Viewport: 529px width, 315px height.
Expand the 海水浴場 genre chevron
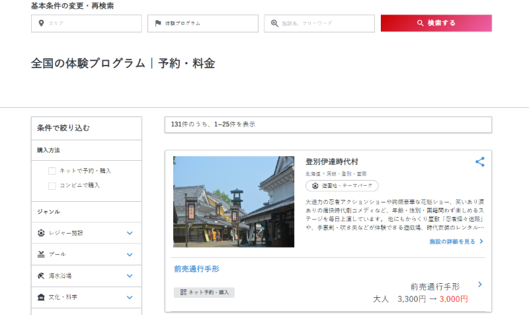[x=130, y=276]
